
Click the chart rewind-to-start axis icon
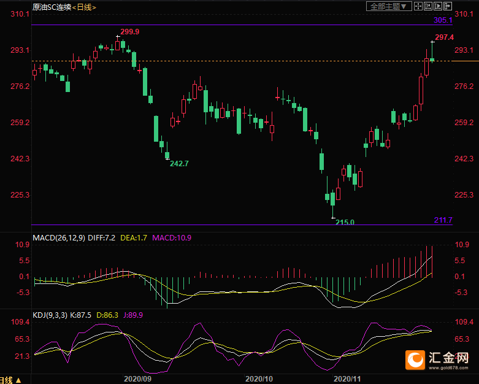[x=428, y=6]
